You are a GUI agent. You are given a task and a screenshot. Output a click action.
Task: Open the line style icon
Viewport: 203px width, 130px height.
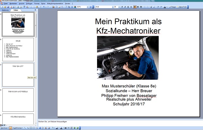coord(66,128)
